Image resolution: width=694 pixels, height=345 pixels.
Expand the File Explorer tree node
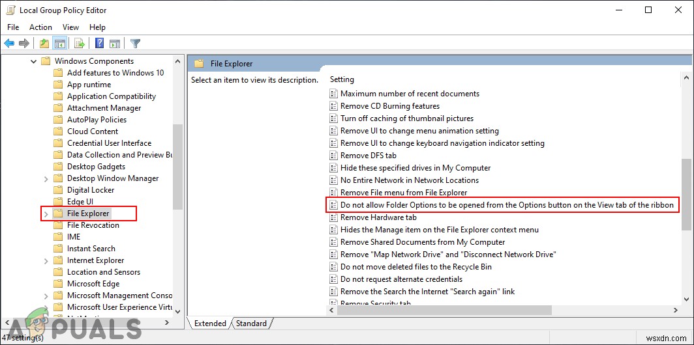tap(46, 214)
